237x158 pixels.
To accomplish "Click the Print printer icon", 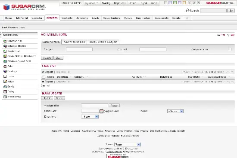I will (x=218, y=35).
